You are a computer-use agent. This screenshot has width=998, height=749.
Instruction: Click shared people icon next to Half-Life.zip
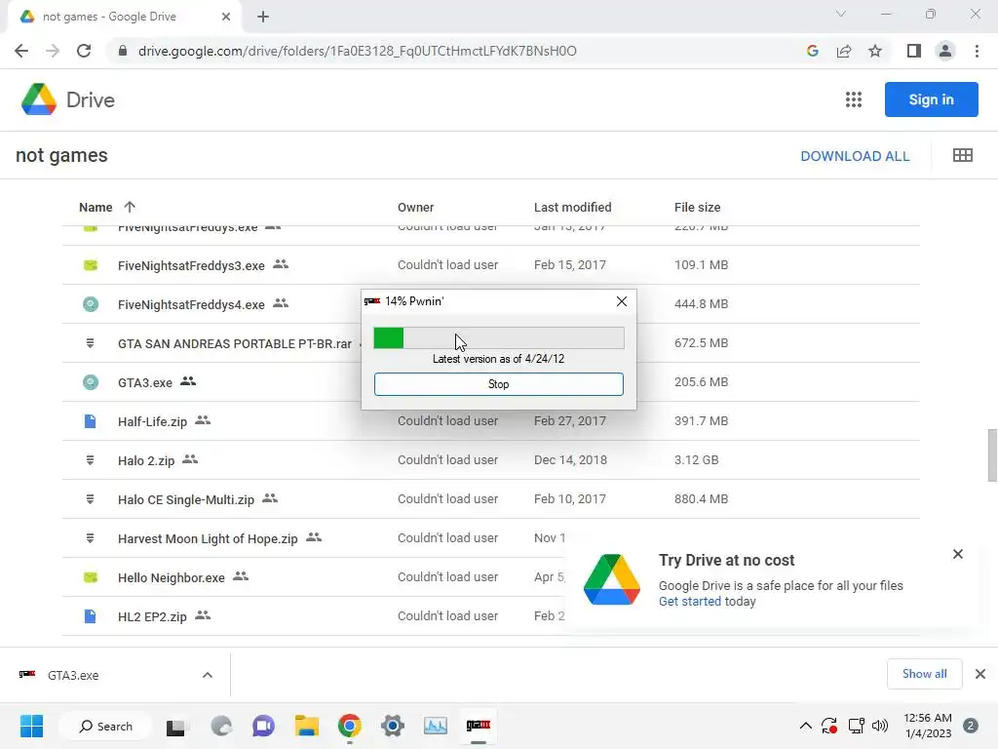tap(203, 420)
